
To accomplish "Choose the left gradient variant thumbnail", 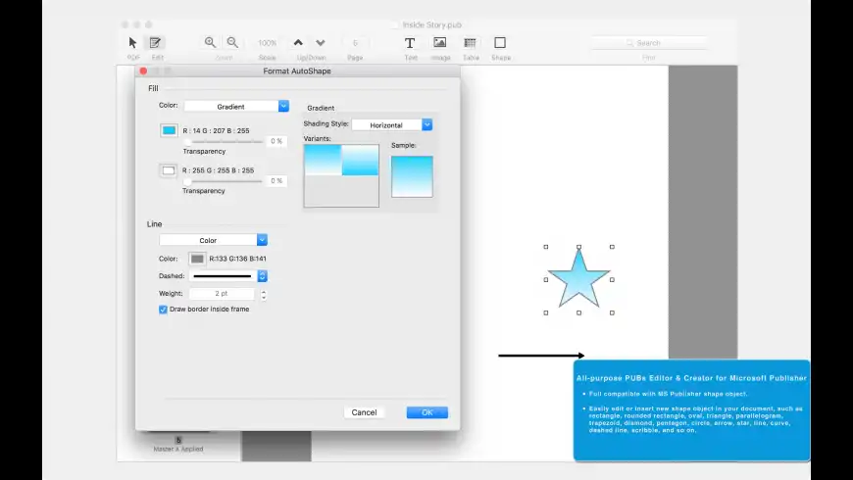I will click(x=323, y=160).
